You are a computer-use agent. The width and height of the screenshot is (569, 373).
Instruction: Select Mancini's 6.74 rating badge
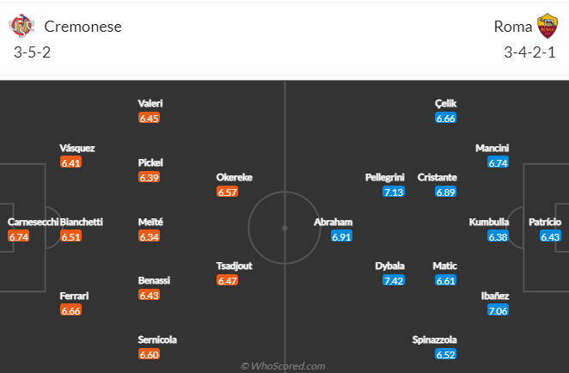click(498, 163)
